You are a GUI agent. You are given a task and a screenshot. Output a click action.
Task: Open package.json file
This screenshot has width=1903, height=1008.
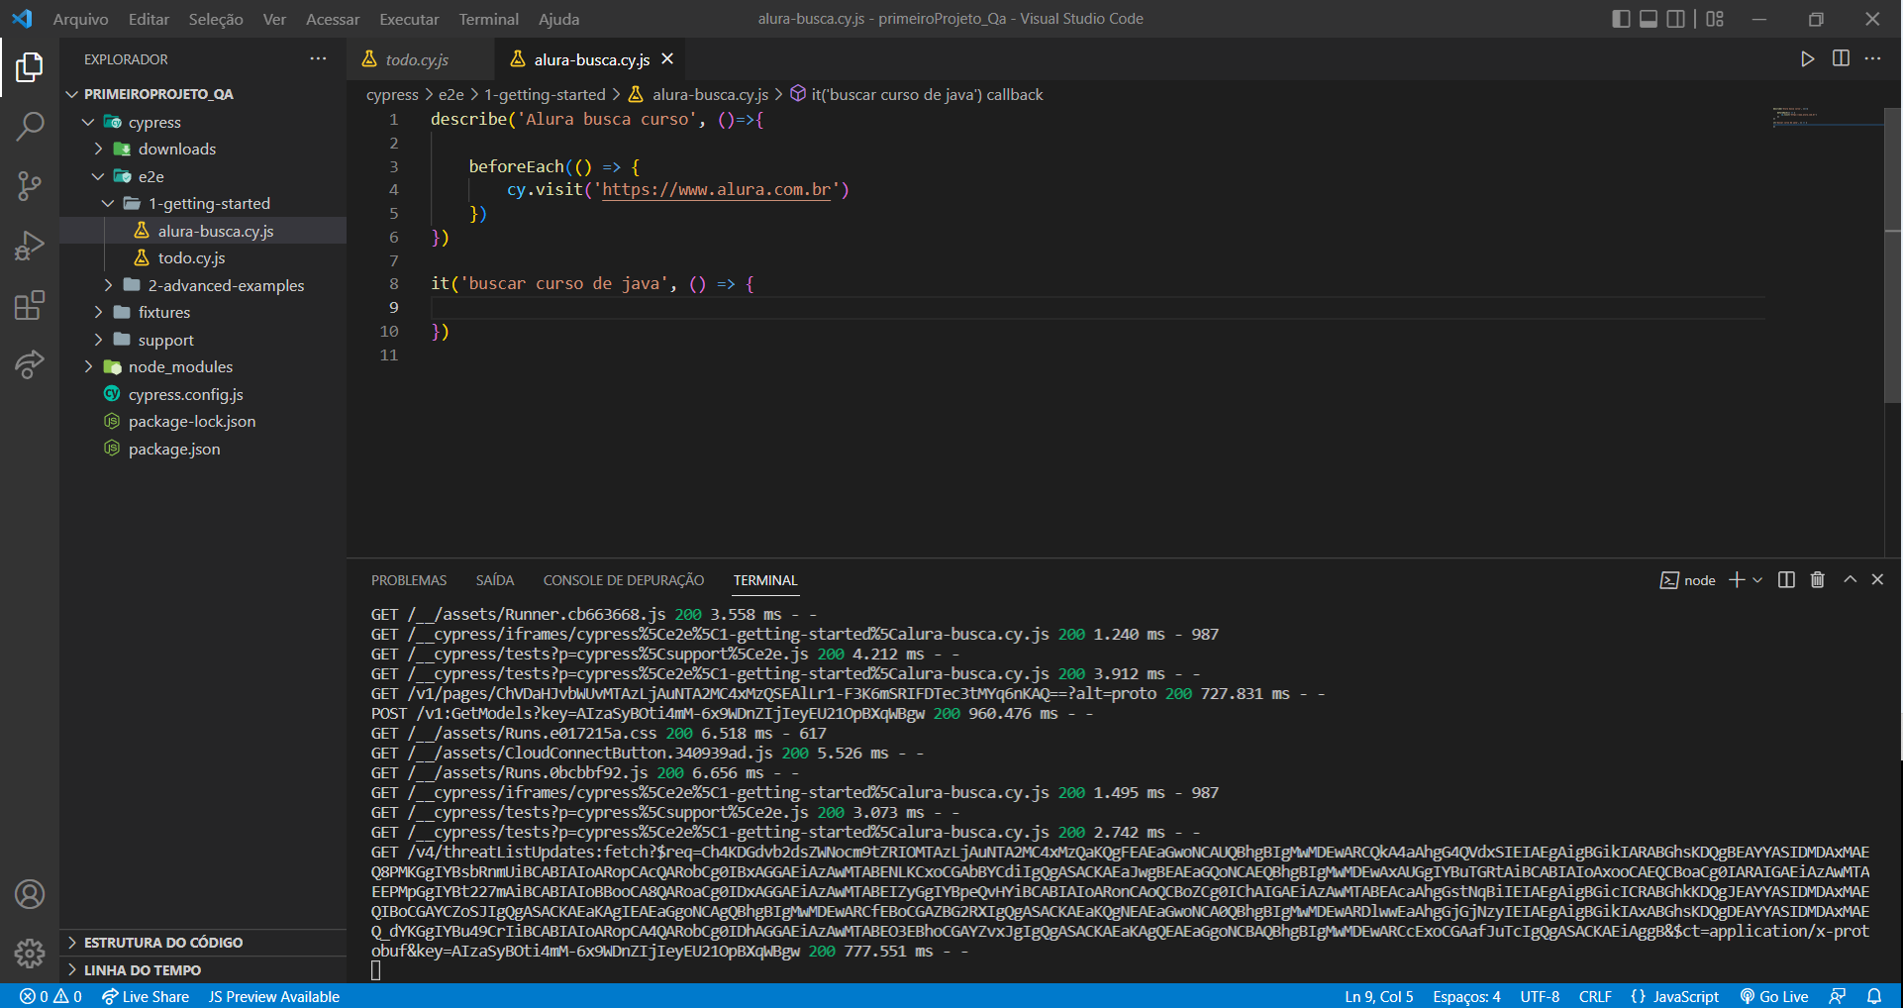click(x=174, y=449)
